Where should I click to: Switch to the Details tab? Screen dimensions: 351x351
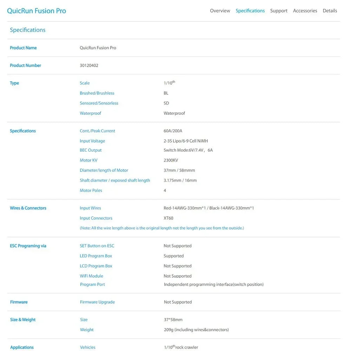pos(330,11)
